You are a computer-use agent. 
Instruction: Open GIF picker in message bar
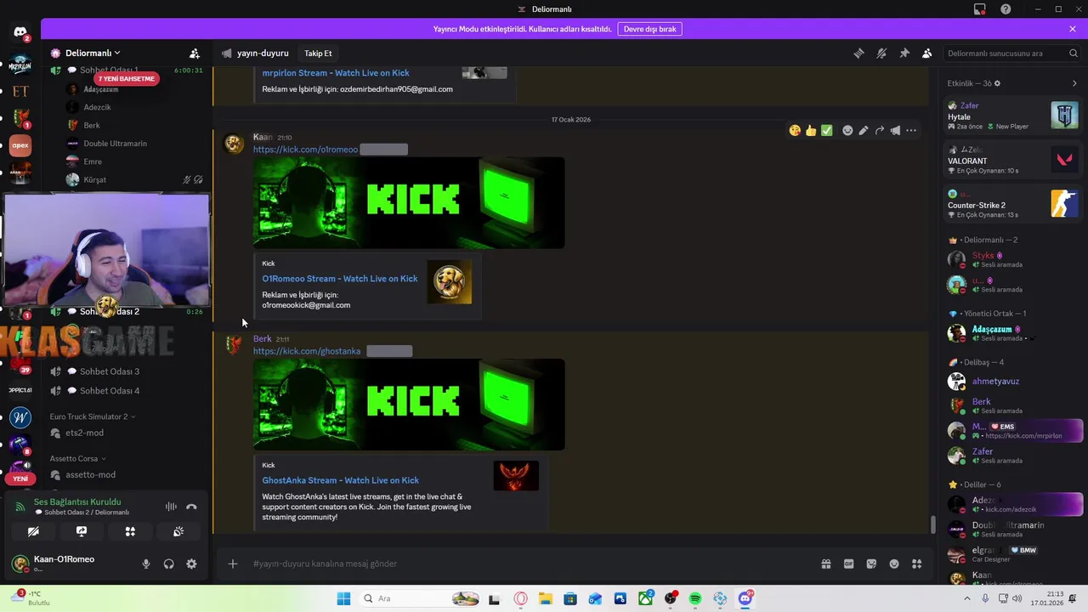[848, 564]
